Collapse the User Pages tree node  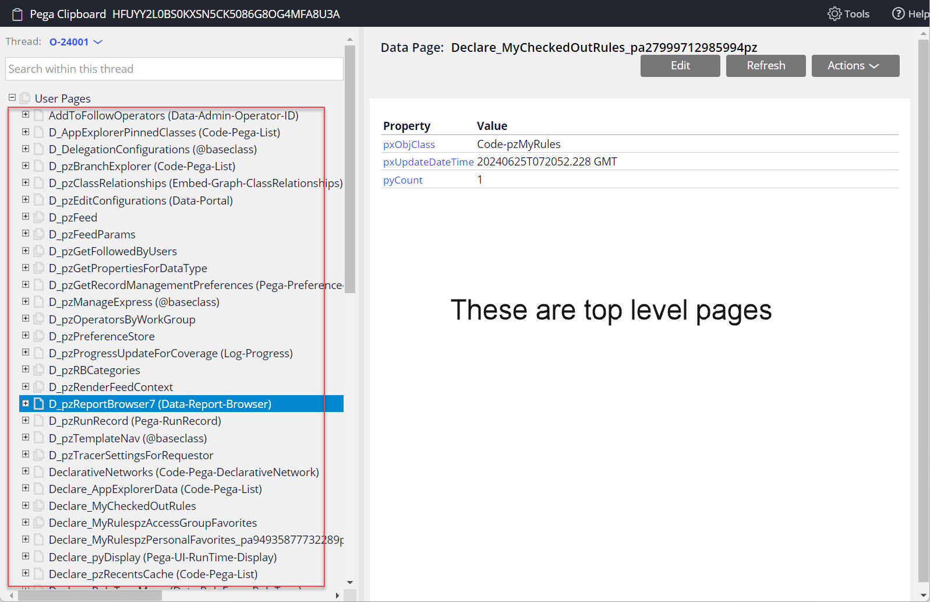(12, 98)
